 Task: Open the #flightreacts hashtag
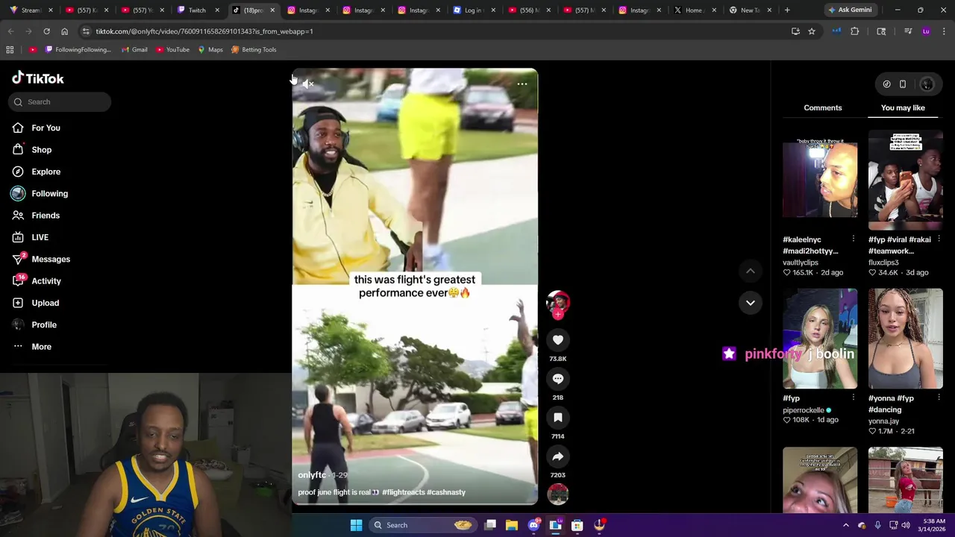403,492
